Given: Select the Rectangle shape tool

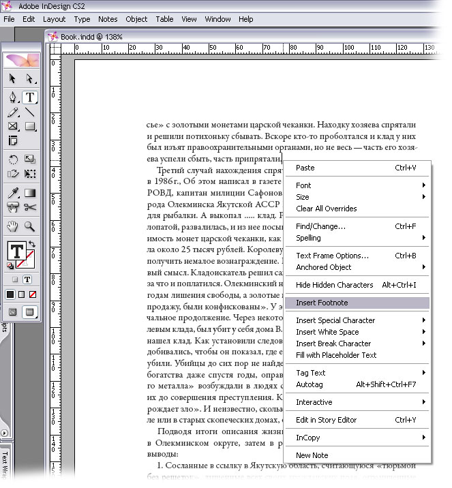Looking at the screenshot, I should [x=30, y=126].
